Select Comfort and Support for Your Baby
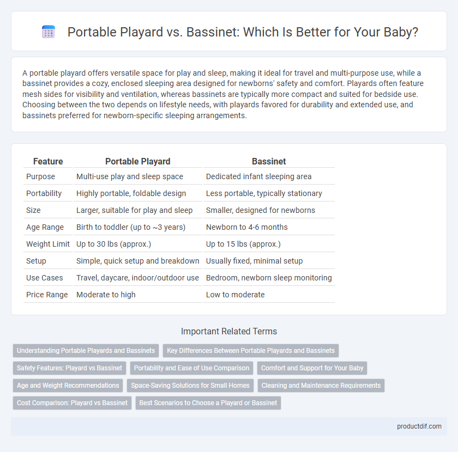Screen dimensions: 458x452 (312, 368)
